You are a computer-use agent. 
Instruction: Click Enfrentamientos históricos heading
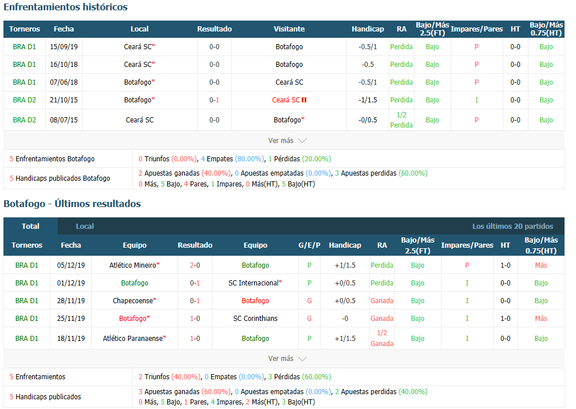pyautogui.click(x=65, y=7)
